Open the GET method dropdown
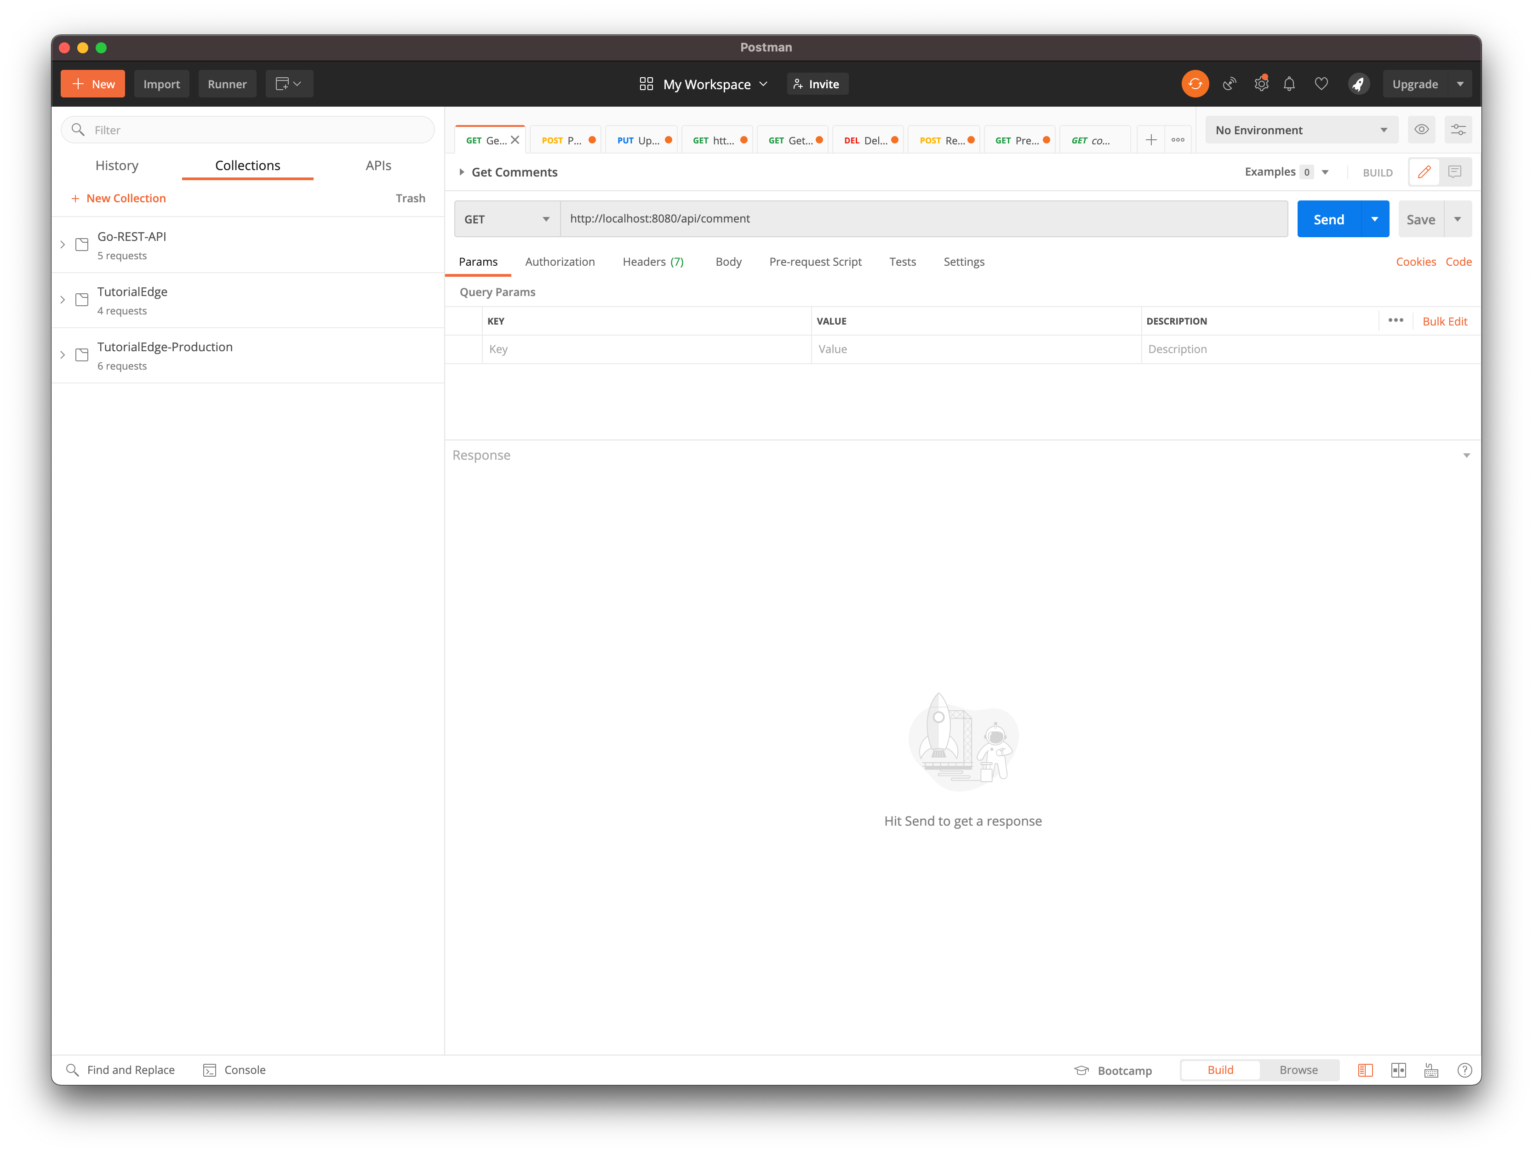 click(x=507, y=219)
